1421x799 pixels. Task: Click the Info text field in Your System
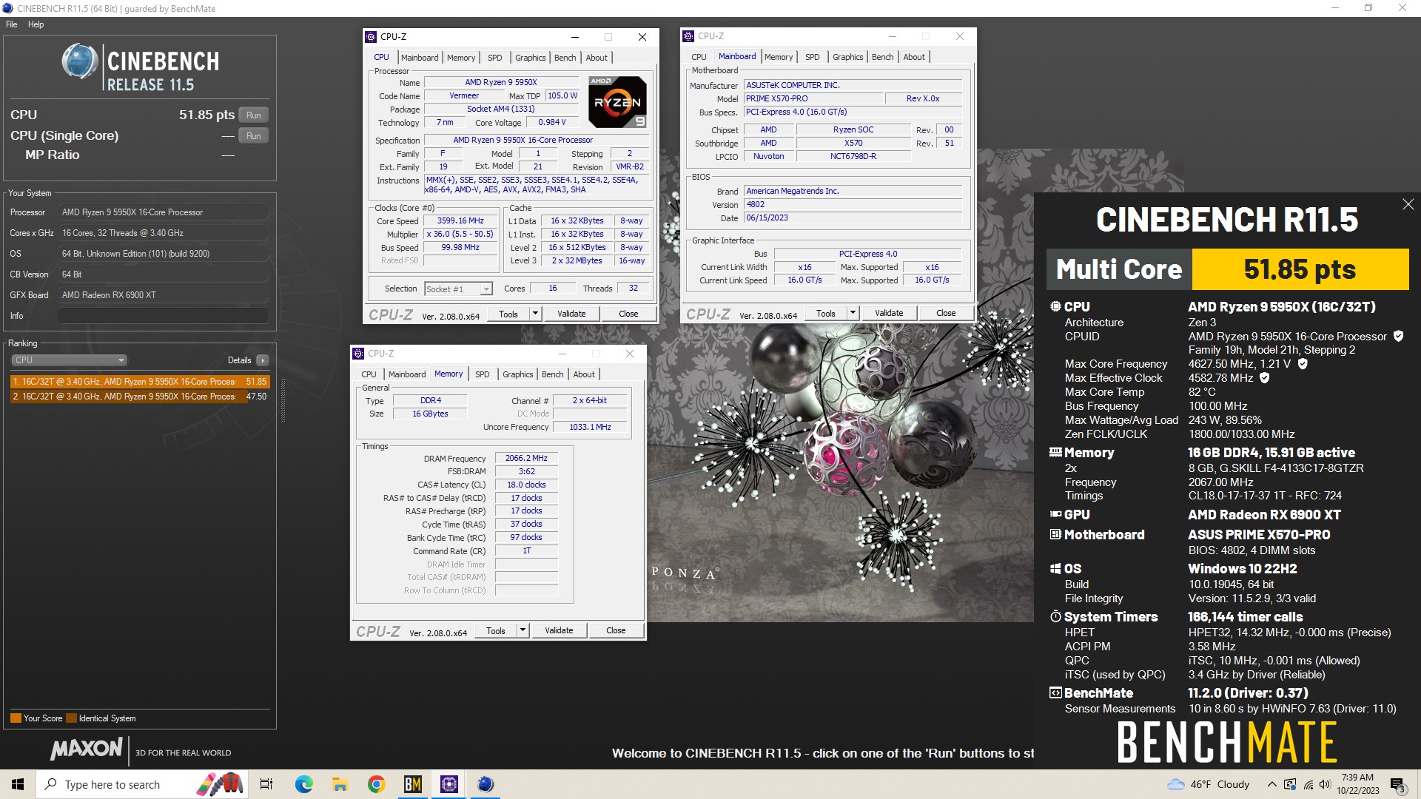click(164, 316)
